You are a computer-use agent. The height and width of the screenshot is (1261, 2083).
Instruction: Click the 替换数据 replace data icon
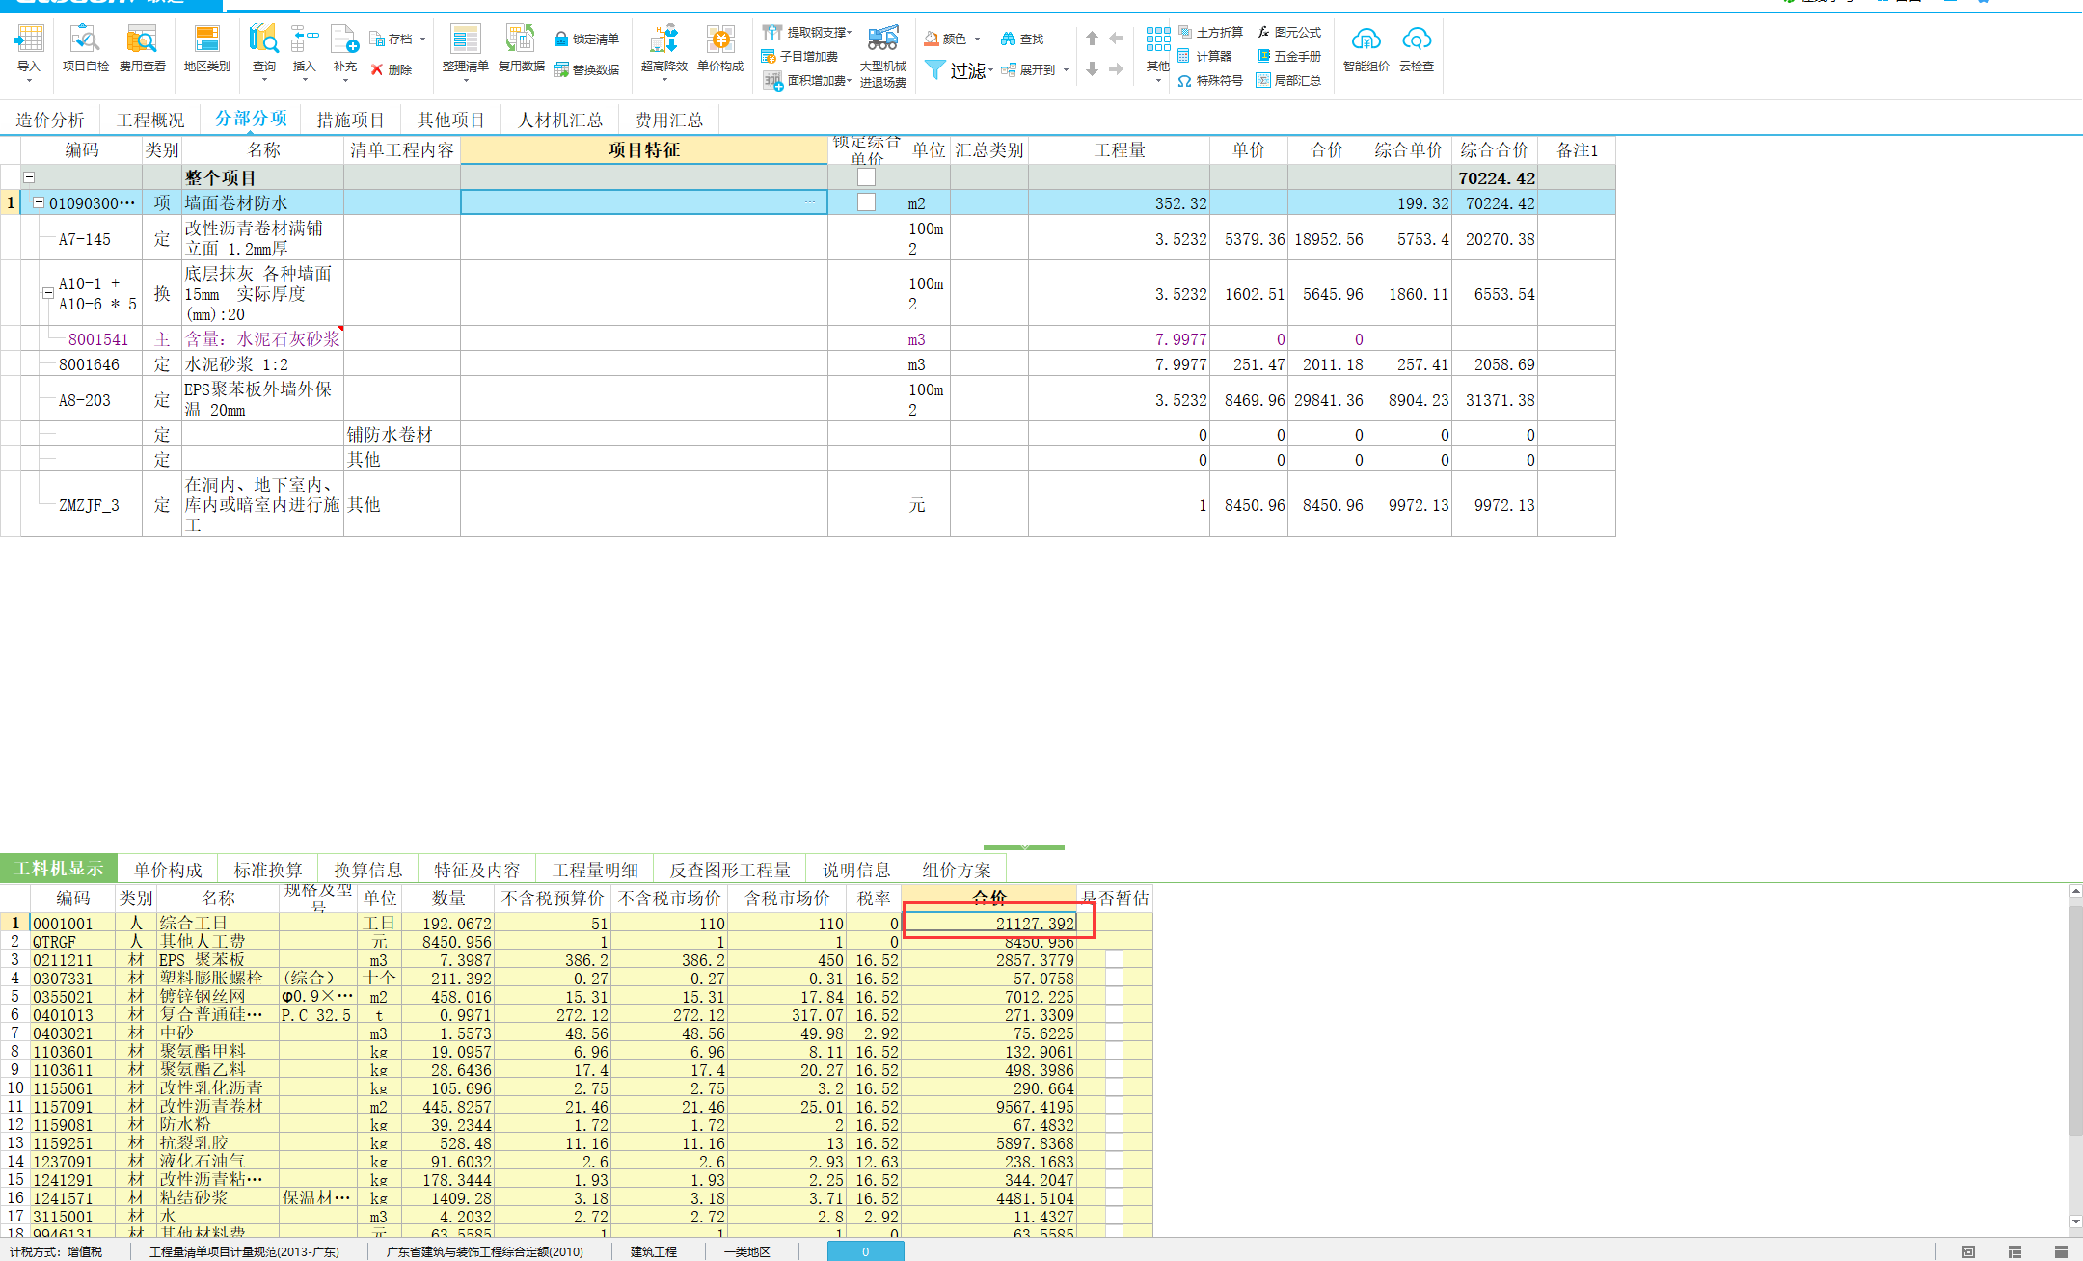click(x=561, y=69)
